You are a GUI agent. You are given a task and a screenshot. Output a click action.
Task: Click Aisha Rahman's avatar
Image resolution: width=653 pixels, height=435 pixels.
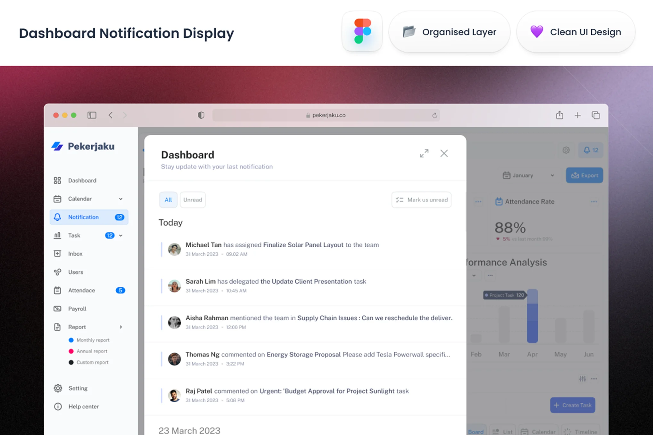tap(174, 322)
